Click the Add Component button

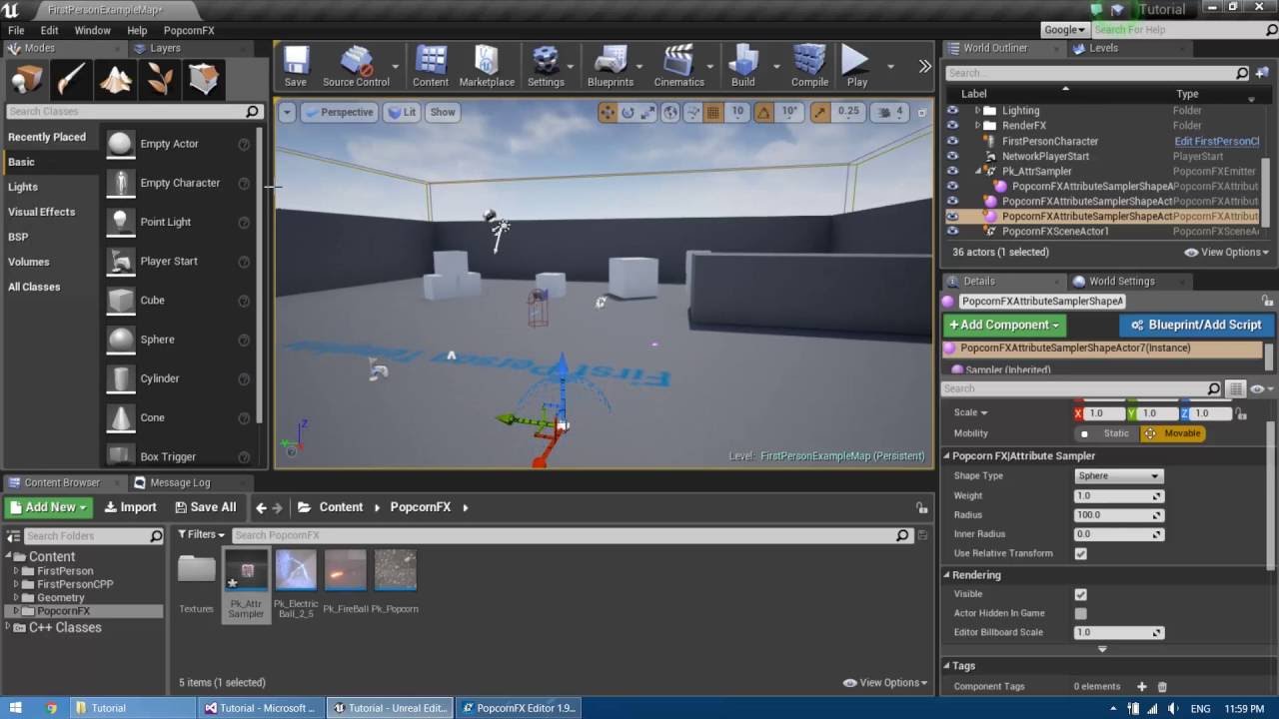(x=1004, y=325)
